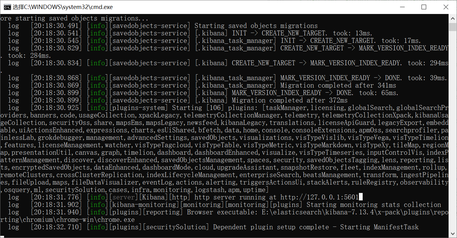457x238 pixels.
Task: Click 'Starting ManifestTask' text
Action: point(379,227)
